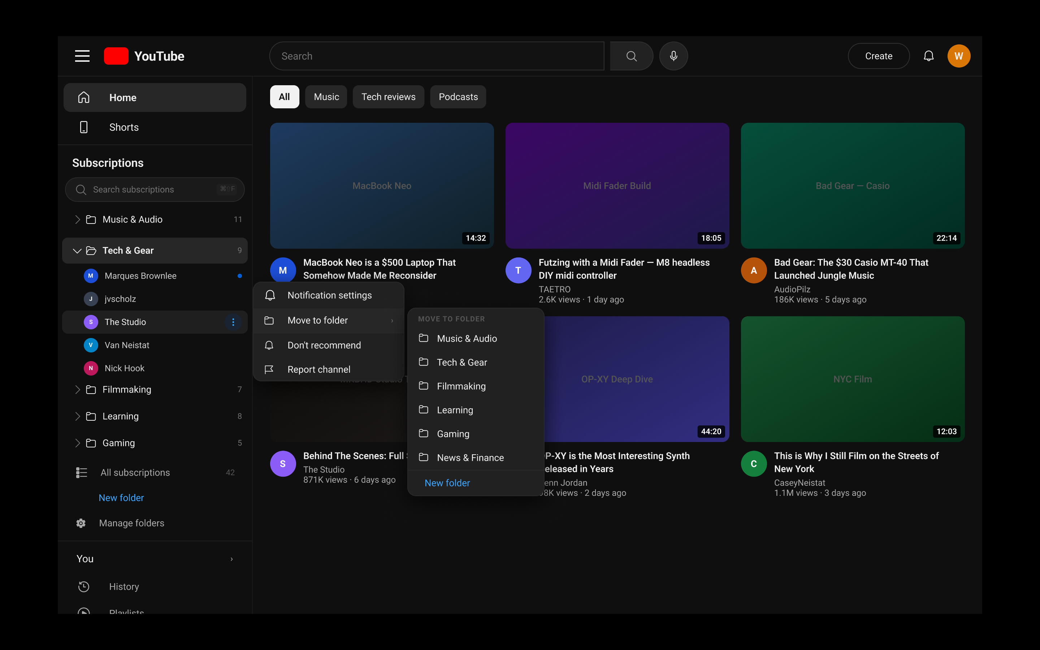Open the Move to folder submenu arrow

(x=392, y=321)
